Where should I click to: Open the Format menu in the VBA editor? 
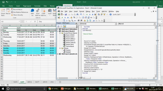tap(81, 11)
